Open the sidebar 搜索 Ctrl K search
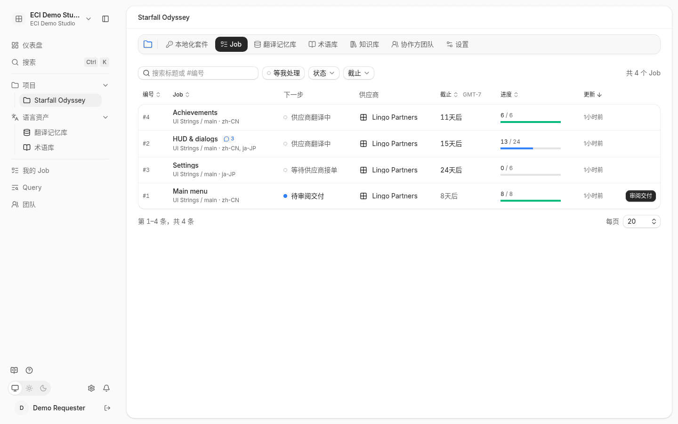The height and width of the screenshot is (424, 678). point(60,62)
